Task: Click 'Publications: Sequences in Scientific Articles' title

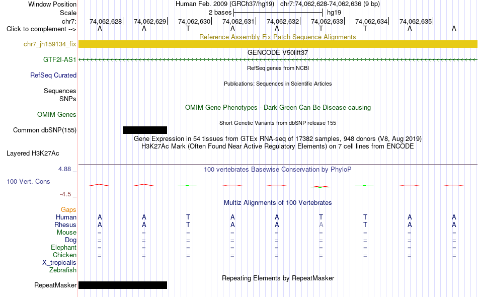Action: 278,84
